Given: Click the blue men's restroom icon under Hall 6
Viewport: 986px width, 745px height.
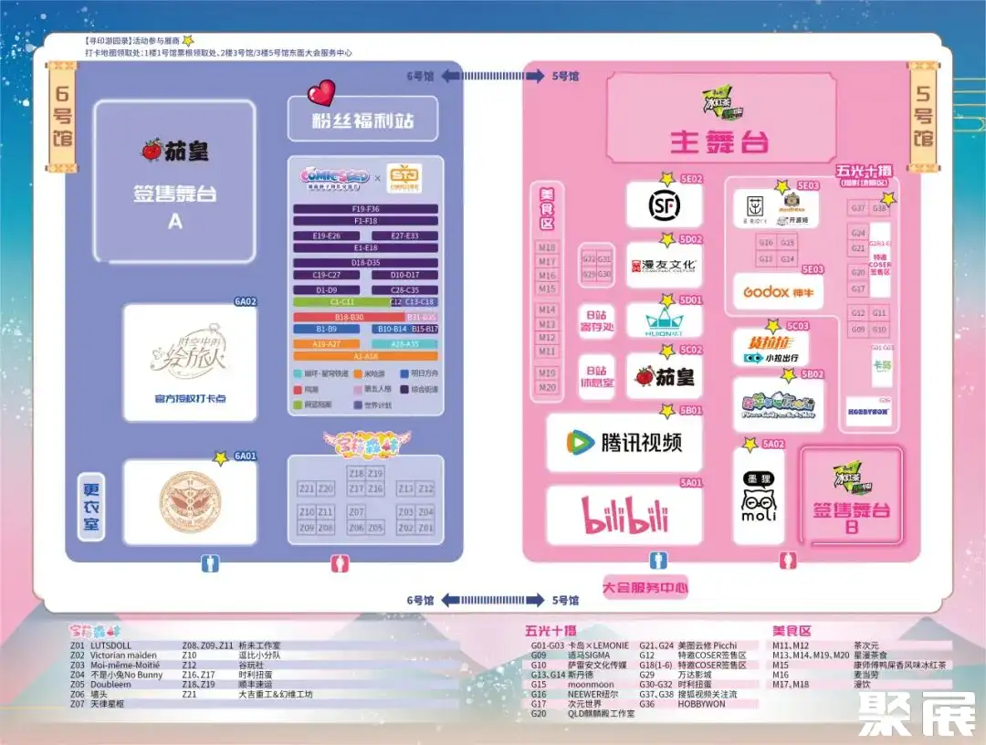Looking at the screenshot, I should [210, 563].
